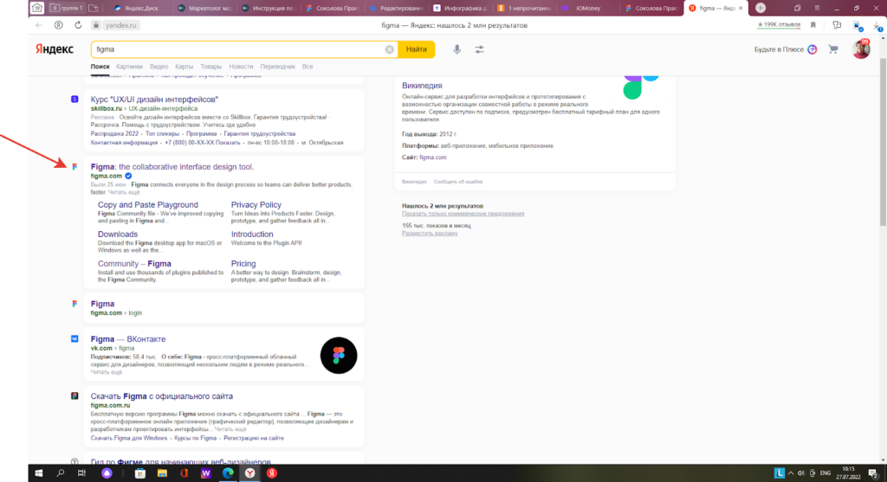Open the 199K отзывов site reviews
This screenshot has width=887, height=482.
coord(779,25)
